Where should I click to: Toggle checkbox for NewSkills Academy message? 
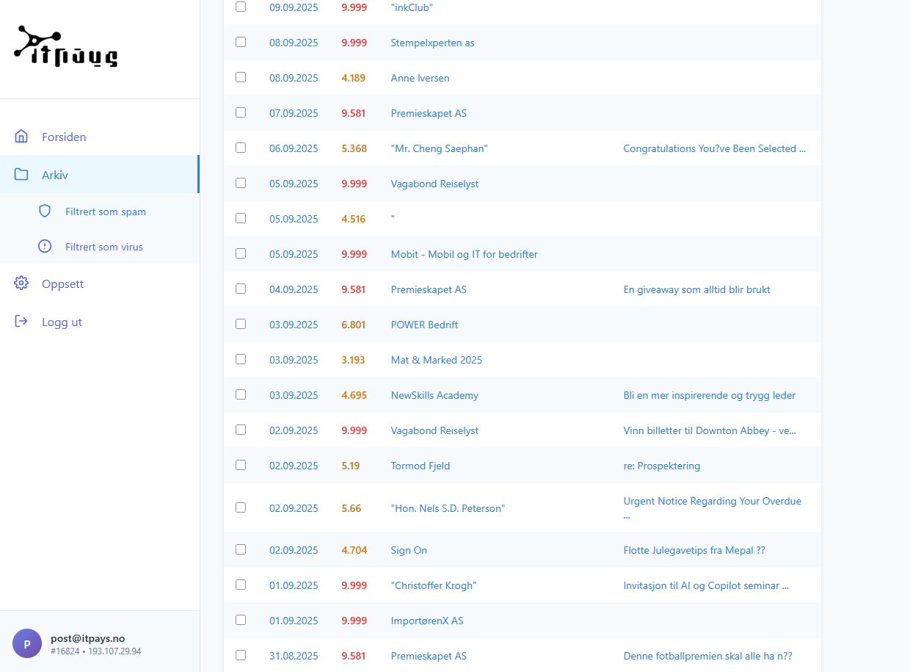point(241,394)
